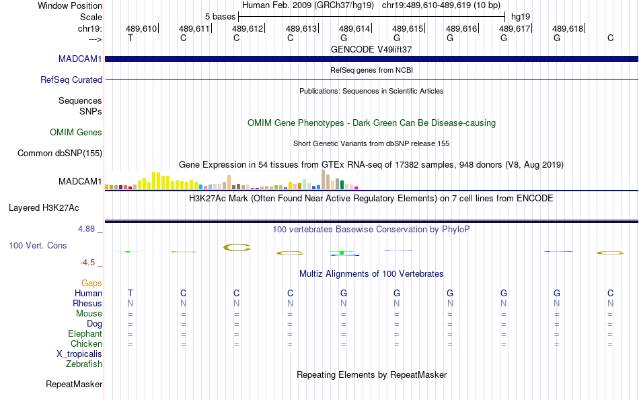Click the MADCAM1 label beside GTEx bar chart
The height and width of the screenshot is (400, 639).
[x=80, y=181]
